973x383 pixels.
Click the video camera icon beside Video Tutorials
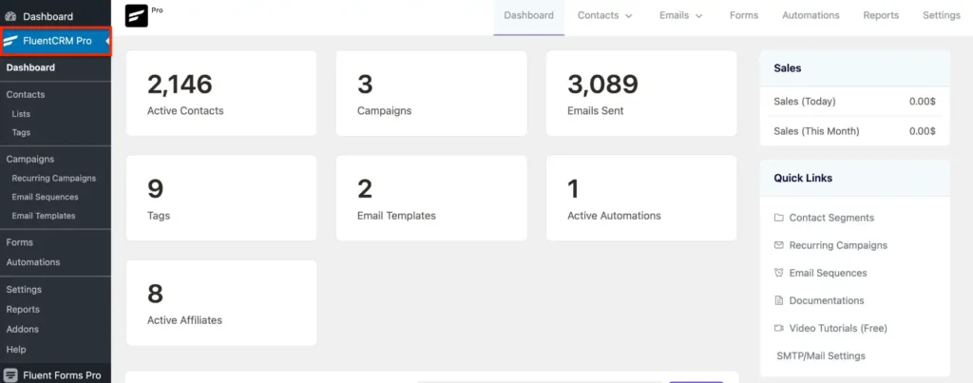click(x=779, y=328)
